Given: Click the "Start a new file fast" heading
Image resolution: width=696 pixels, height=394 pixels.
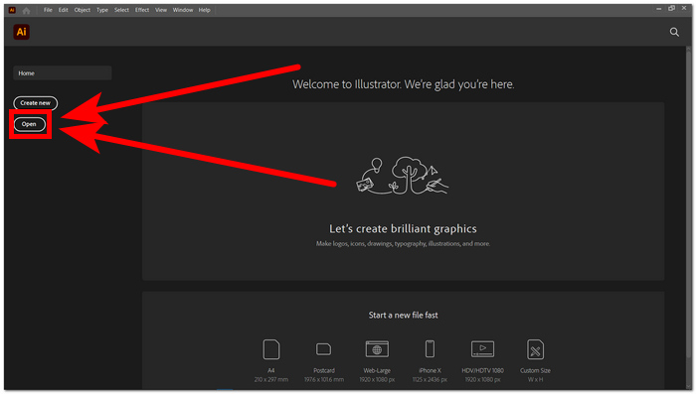Looking at the screenshot, I should click(403, 316).
